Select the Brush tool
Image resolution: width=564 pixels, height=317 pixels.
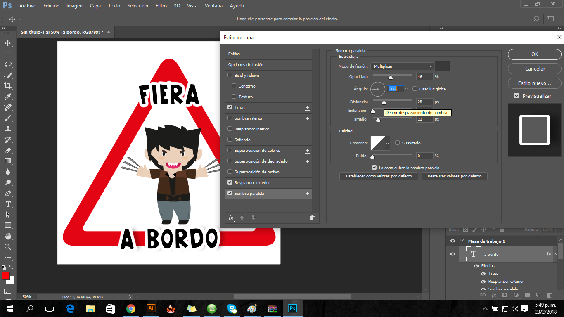point(7,118)
